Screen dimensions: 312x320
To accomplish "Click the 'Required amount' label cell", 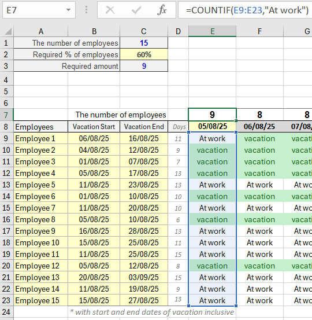I will click(67, 66).
